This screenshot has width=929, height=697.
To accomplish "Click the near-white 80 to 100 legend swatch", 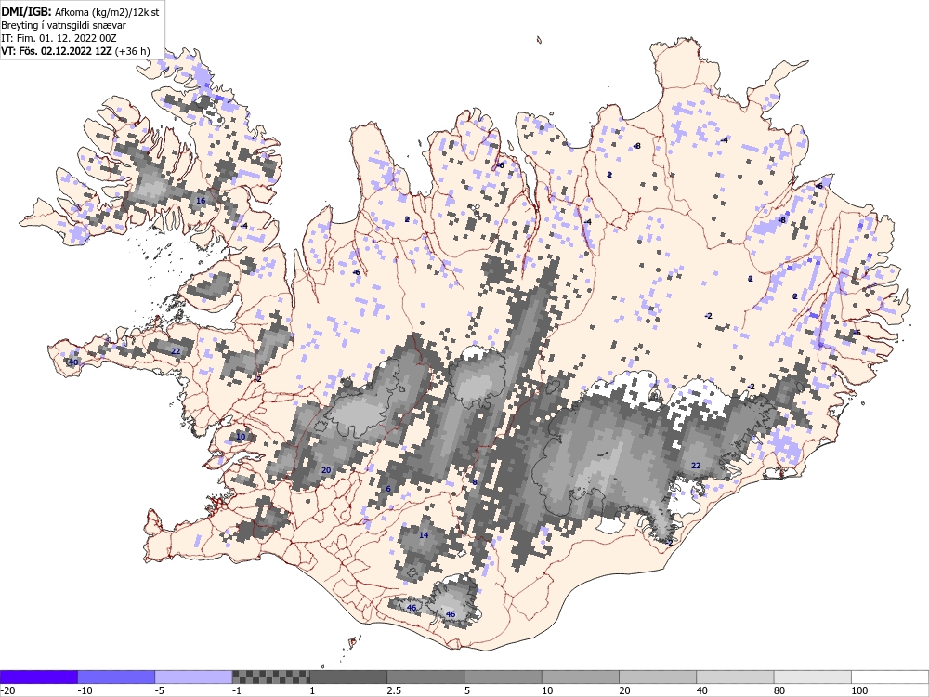I will click(813, 677).
